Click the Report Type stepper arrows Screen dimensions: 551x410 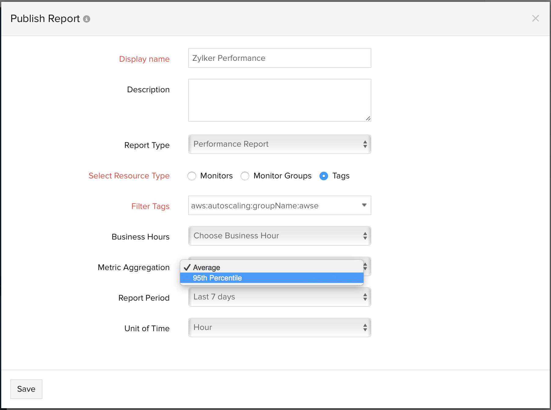tap(365, 144)
